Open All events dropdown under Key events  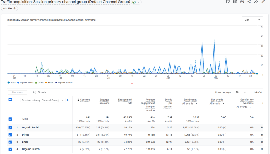217,103
